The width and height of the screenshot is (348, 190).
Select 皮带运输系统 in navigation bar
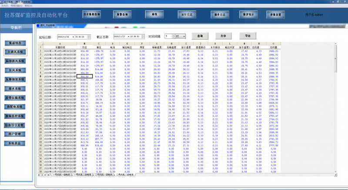point(15,98)
